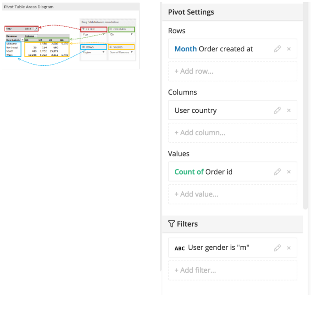Open Row Labels dropdown in pivot diagram
313x309 pixels.
coord(22,40)
